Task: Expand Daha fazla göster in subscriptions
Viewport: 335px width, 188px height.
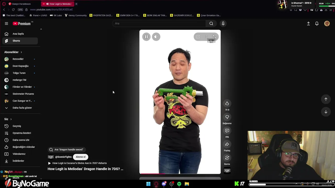Action: point(20,108)
